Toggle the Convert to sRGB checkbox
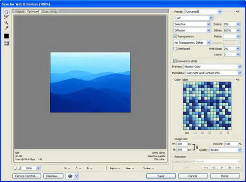The height and width of the screenshot is (182, 246). point(175,61)
